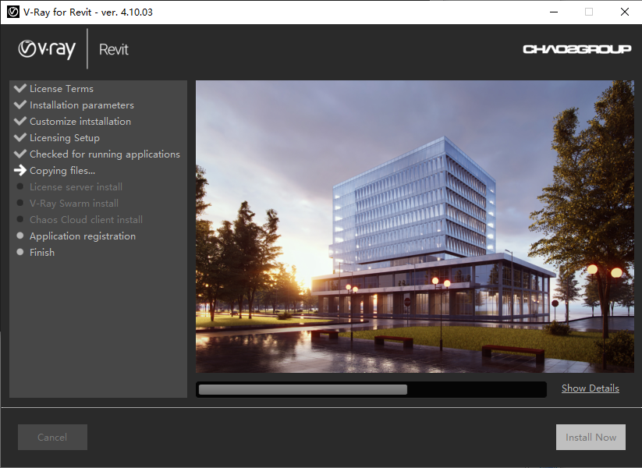The image size is (642, 468).
Task: Select the Customize installation step text
Action: (80, 122)
